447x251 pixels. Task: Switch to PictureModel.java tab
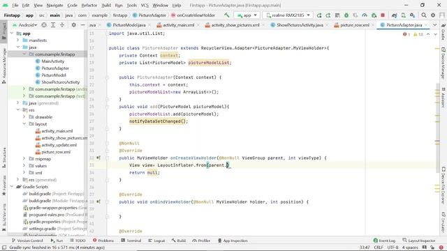(x=129, y=25)
